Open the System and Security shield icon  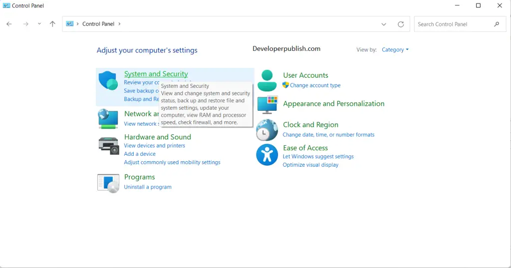(x=108, y=80)
